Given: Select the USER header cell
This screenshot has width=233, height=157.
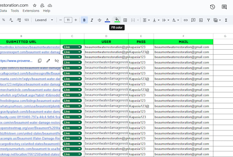Looking at the screenshot, I should 106,42.
